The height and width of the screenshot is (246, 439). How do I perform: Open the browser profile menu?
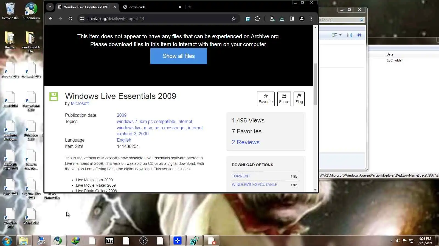302,19
